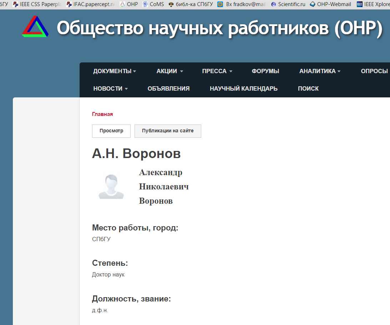Viewport: 390px width, 325px height.
Task: Open the ОБЪЯВЛЕНИЯ page
Action: click(169, 88)
